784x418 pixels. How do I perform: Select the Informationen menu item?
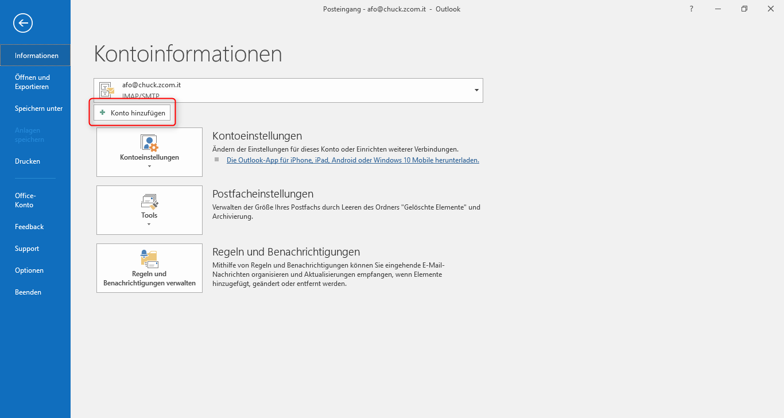tap(36, 56)
